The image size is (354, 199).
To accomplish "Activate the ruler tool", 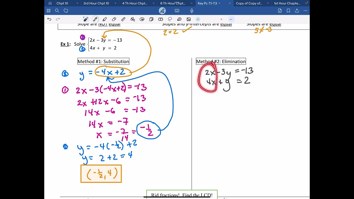I will click(x=123, y=19).
